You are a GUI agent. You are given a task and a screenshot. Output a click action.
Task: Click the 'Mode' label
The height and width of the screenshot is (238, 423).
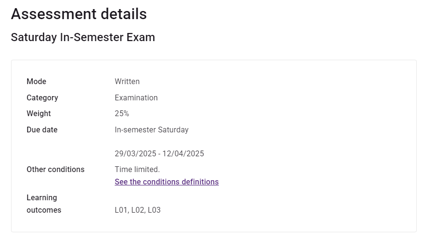click(36, 82)
